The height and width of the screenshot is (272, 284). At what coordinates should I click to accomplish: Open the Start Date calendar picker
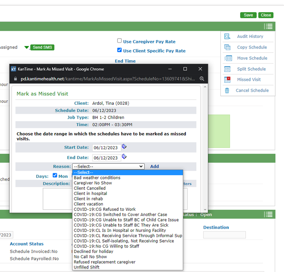124,147
